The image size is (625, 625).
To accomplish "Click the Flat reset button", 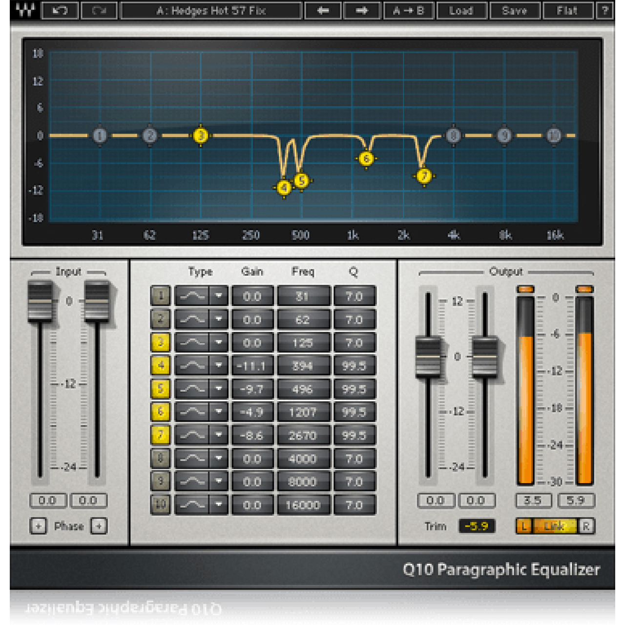I will click(x=567, y=10).
